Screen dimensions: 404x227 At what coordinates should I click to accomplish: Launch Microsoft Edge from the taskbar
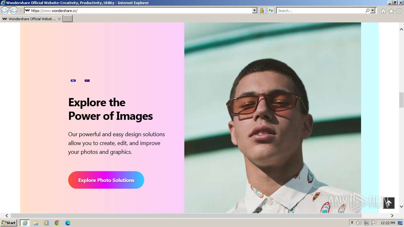point(68,223)
